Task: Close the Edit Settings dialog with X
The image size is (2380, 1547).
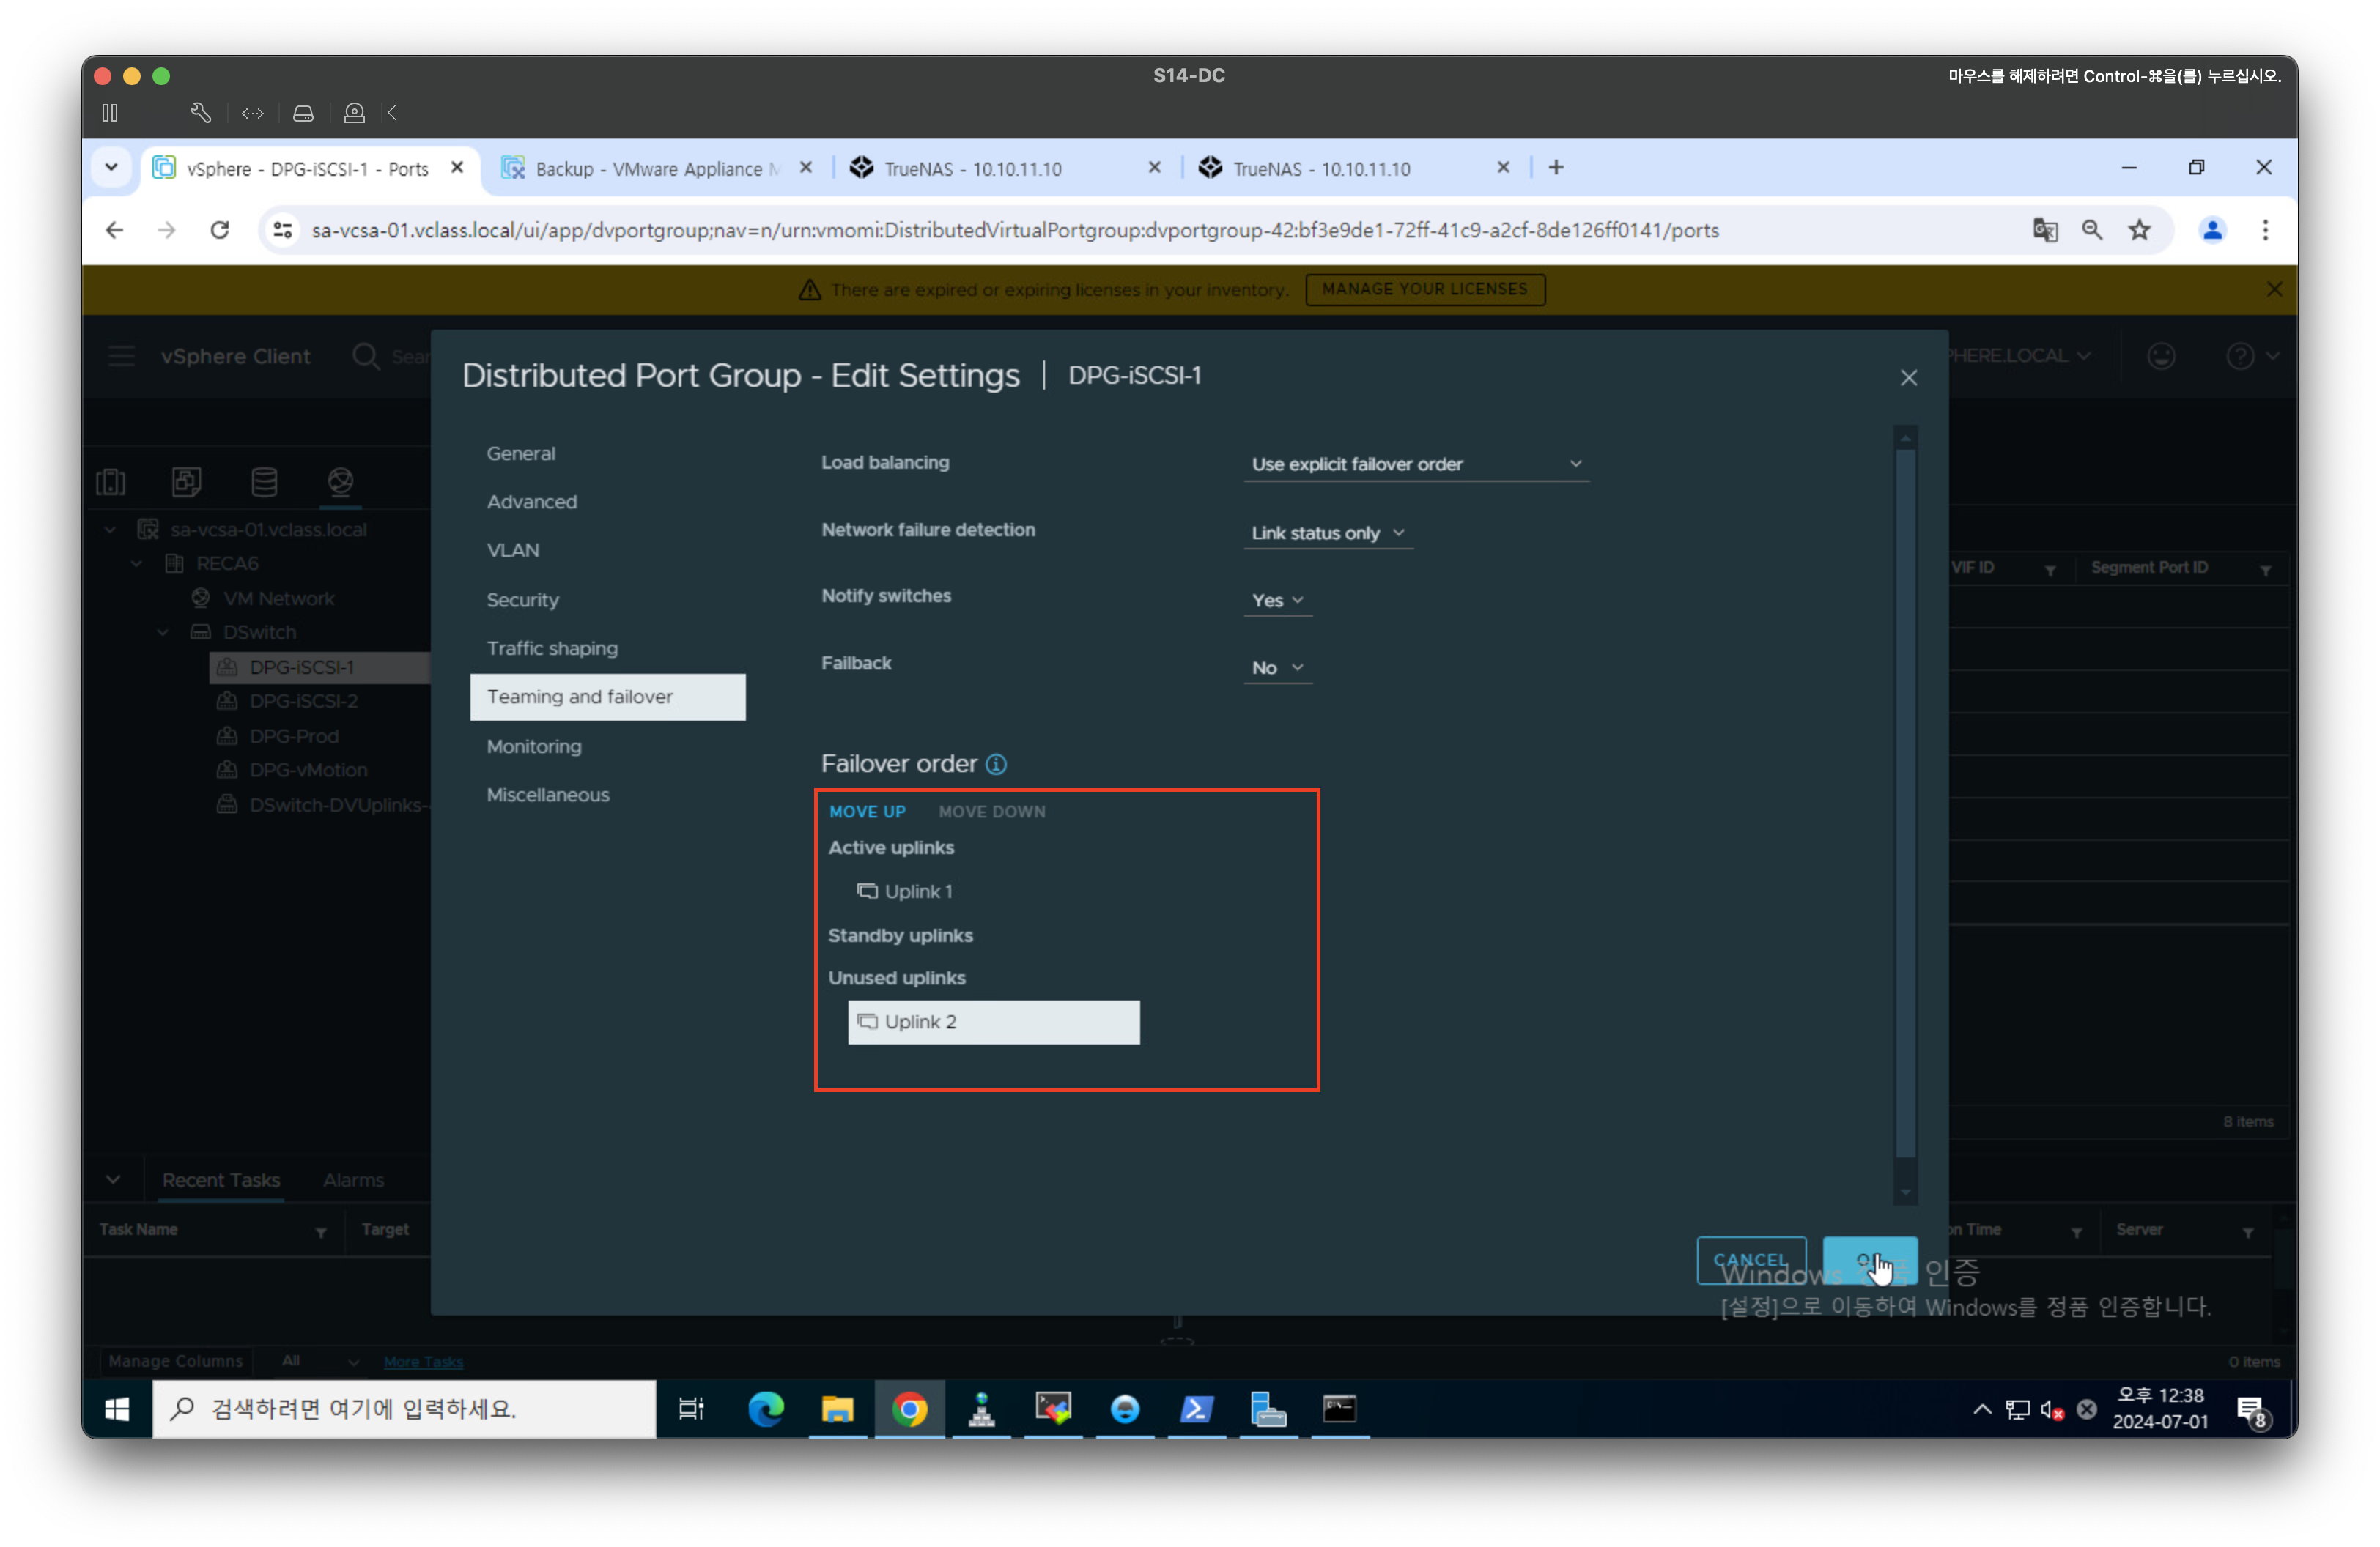Action: click(1908, 378)
